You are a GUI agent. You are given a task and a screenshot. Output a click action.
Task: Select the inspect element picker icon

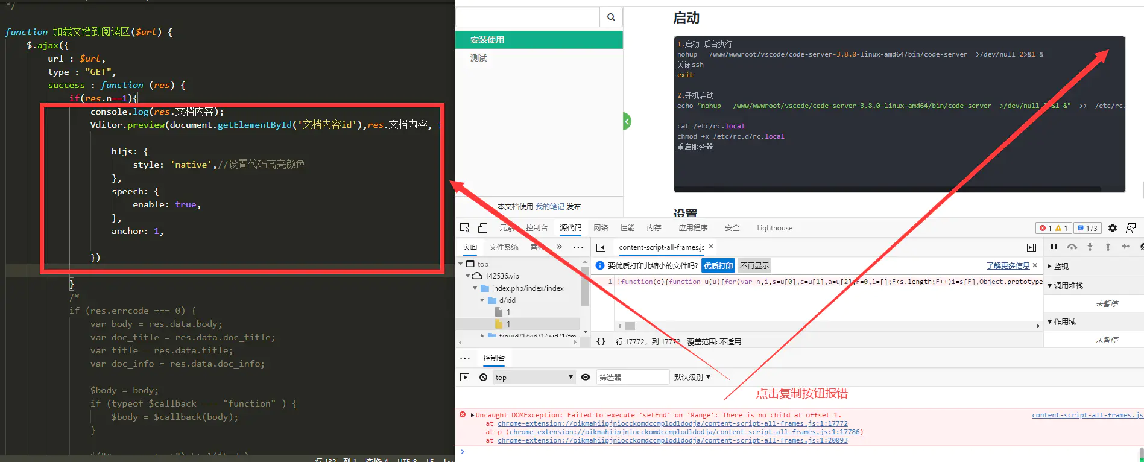pos(465,228)
